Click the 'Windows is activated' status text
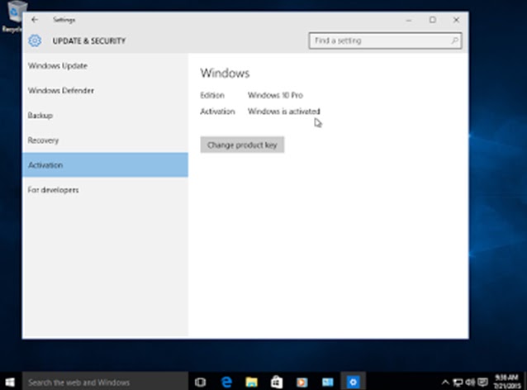 [x=284, y=112]
